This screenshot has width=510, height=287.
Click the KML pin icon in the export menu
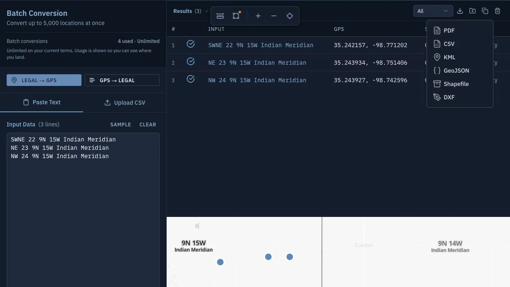[x=437, y=57]
